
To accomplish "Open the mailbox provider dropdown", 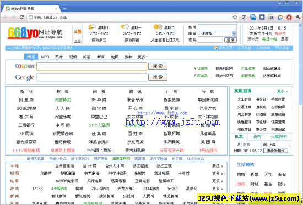I will click(x=234, y=34).
